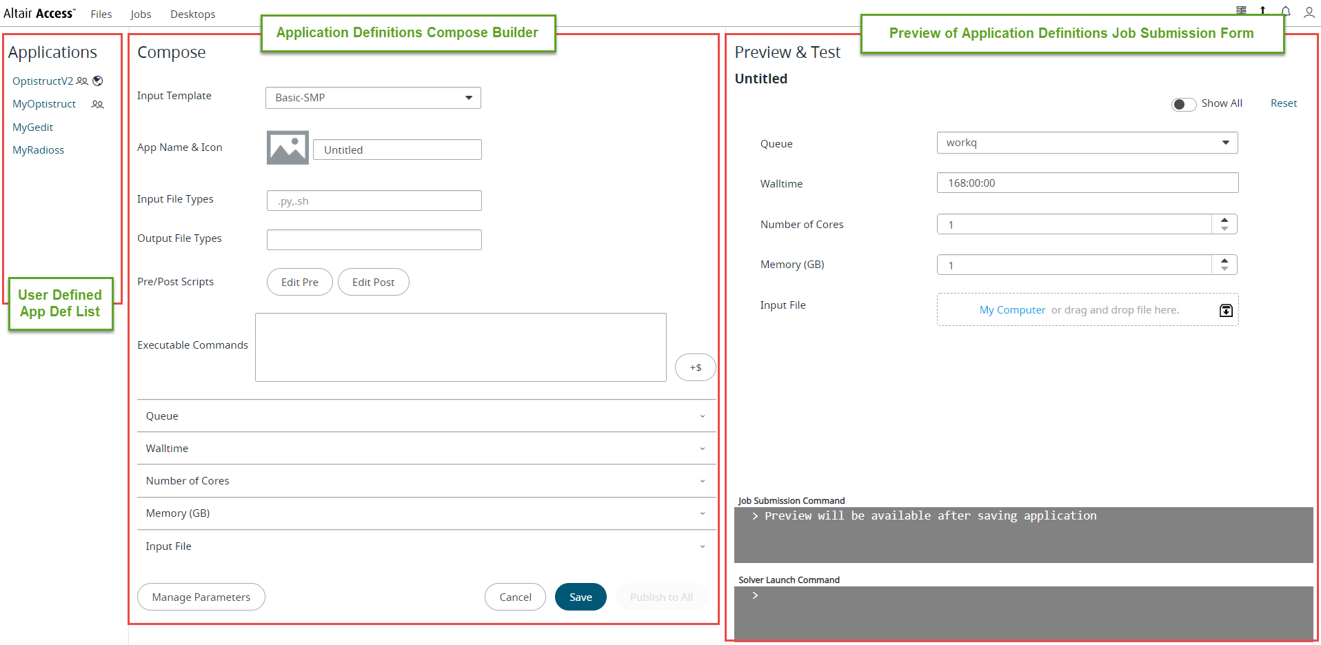The image size is (1321, 645).
Task: Toggle the Show All switch
Action: point(1183,104)
